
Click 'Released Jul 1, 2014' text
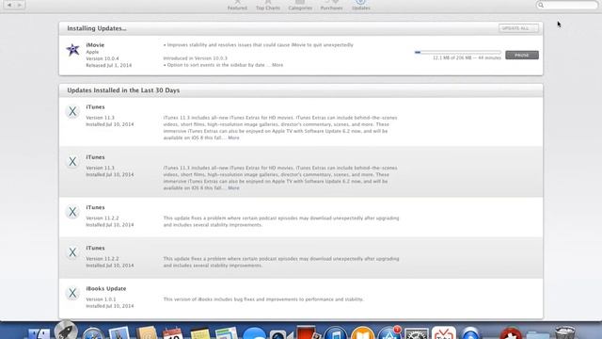[109, 65]
